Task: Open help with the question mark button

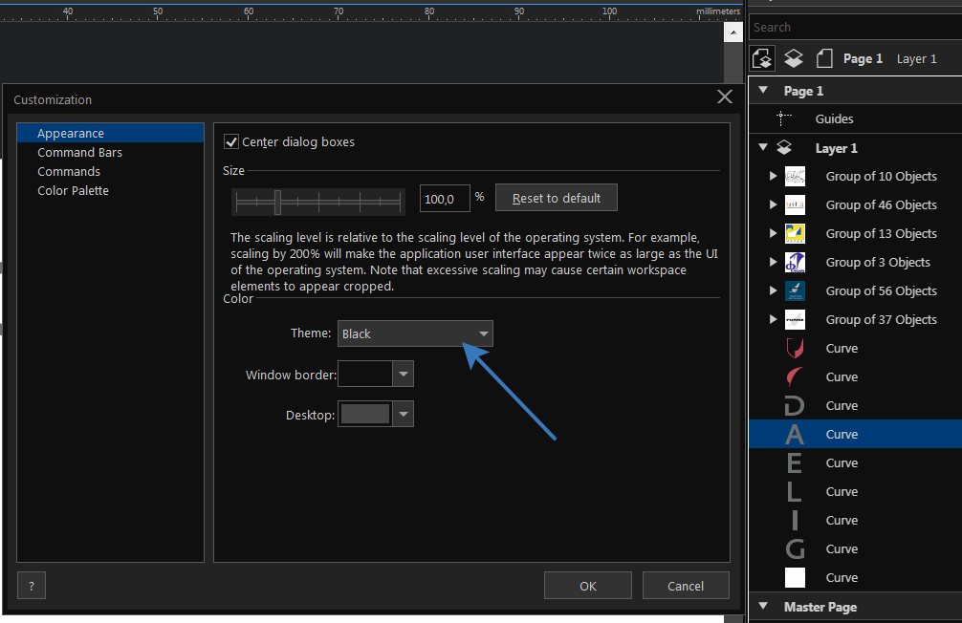Action: click(32, 586)
